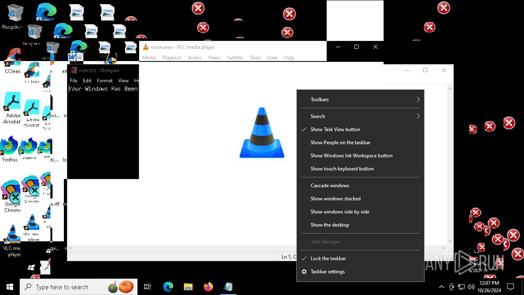The width and height of the screenshot is (524, 295).
Task: Select the Notepad taskbar icon
Action: click(228, 287)
